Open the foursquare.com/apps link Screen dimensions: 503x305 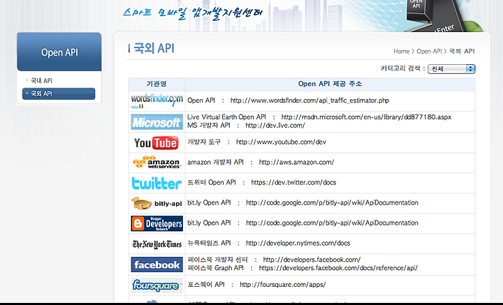(283, 285)
